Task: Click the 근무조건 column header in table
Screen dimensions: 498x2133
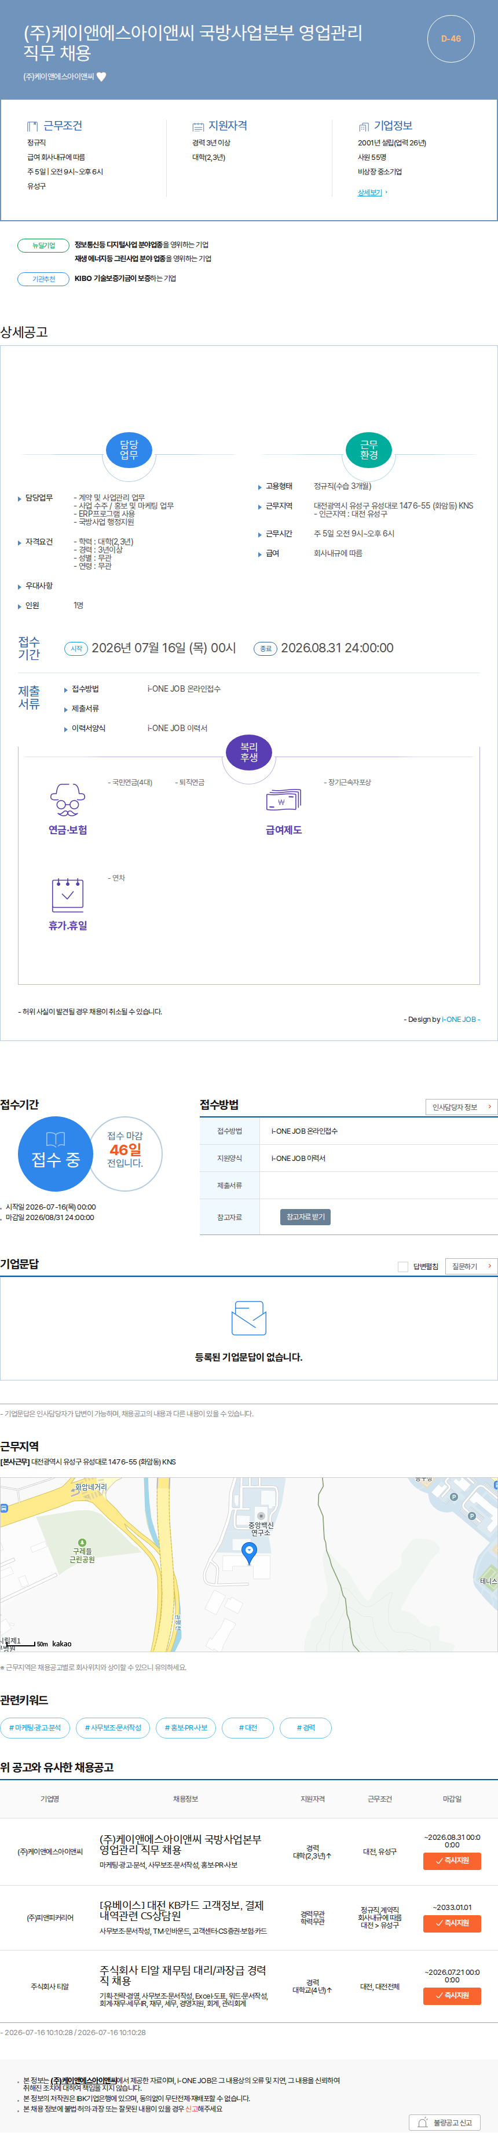Action: (x=380, y=1799)
